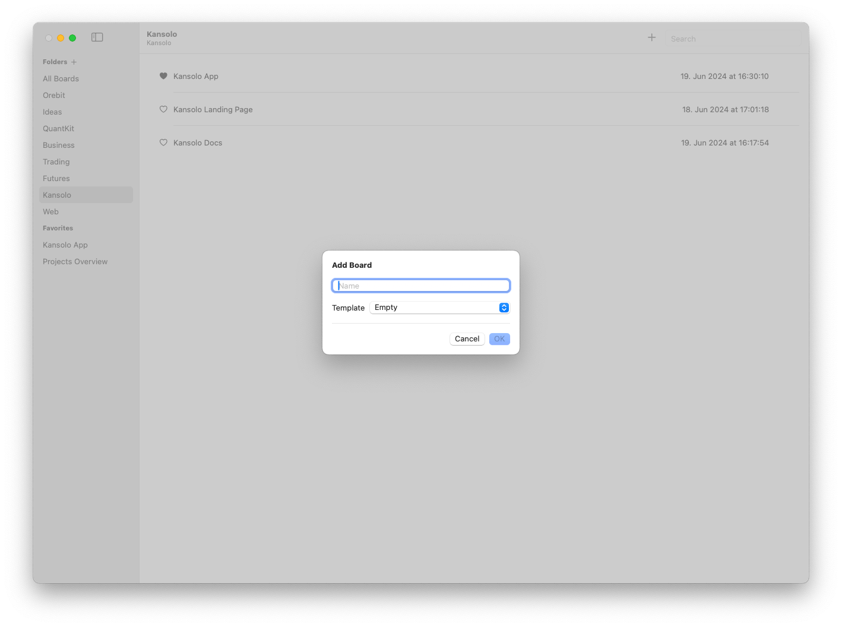
Task: Open the Web folder
Action: 86,211
